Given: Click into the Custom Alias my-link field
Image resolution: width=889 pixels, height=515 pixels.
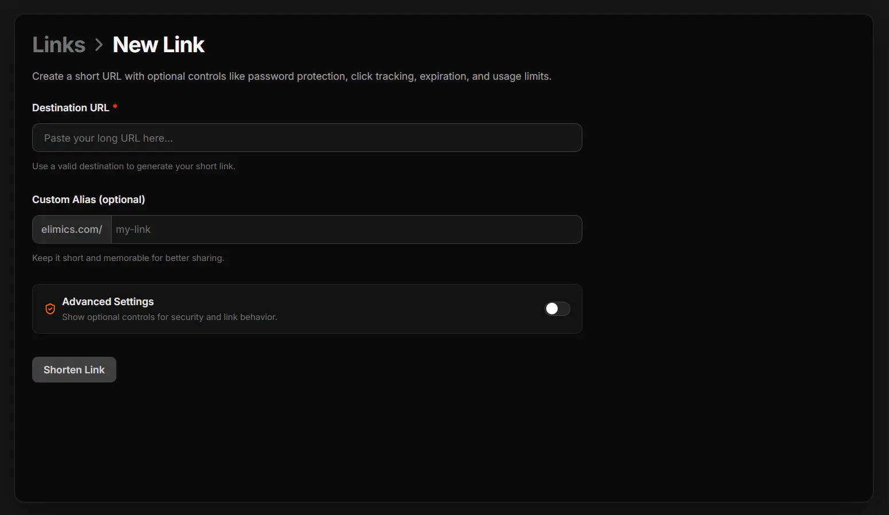Looking at the screenshot, I should 347,229.
